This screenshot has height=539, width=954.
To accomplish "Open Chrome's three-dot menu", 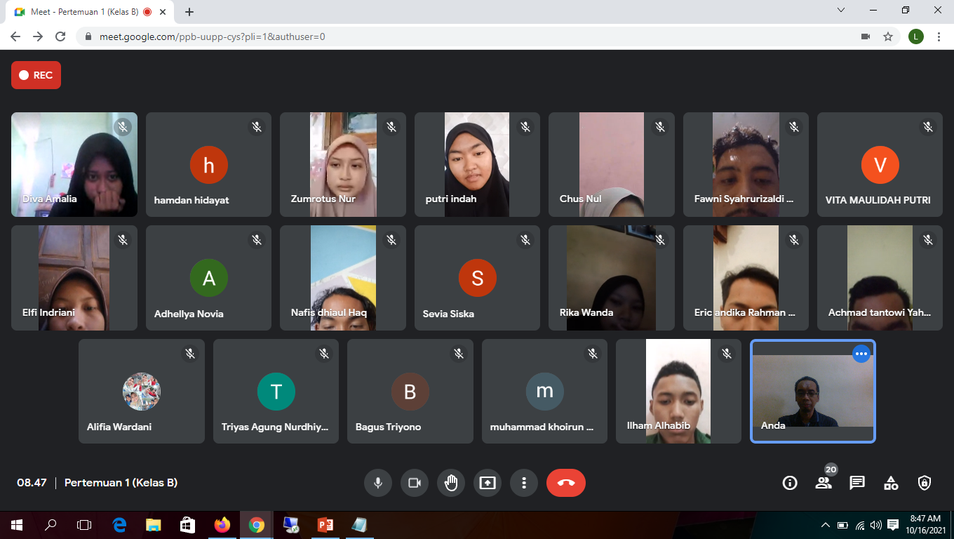I will [x=939, y=36].
